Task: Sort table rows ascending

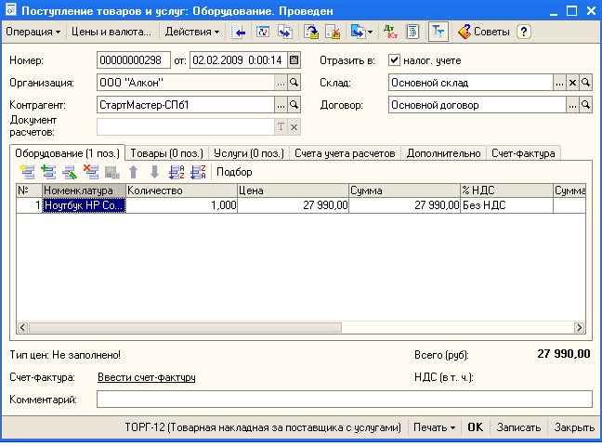Action: click(177, 172)
